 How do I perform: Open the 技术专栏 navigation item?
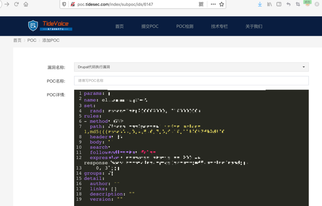(x=219, y=26)
